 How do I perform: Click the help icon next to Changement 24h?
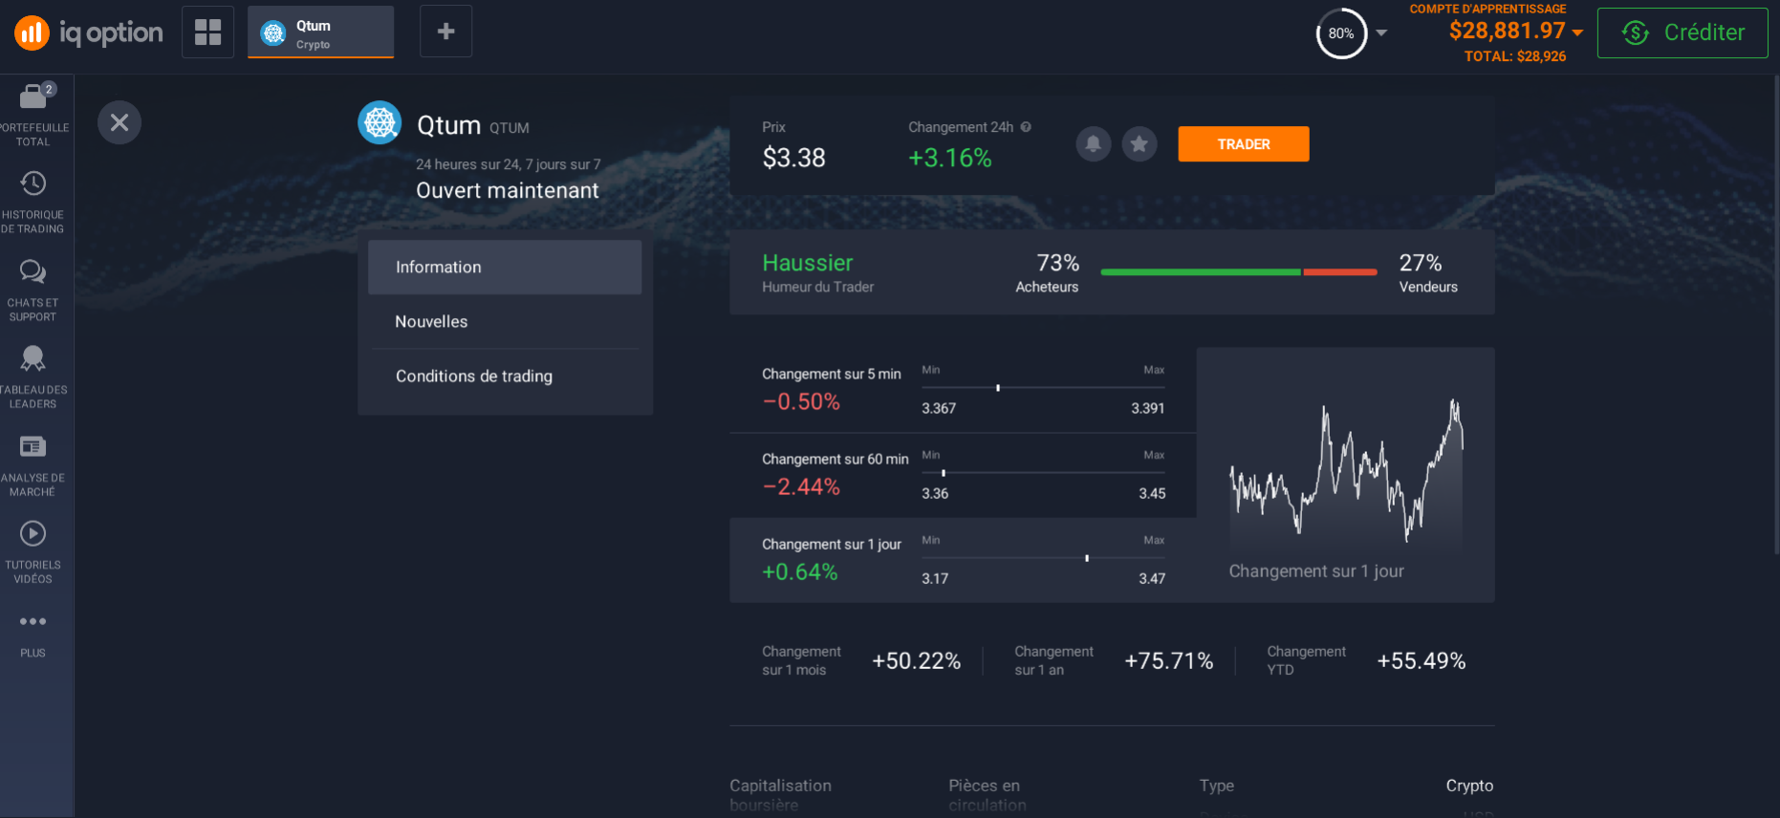tap(1026, 127)
